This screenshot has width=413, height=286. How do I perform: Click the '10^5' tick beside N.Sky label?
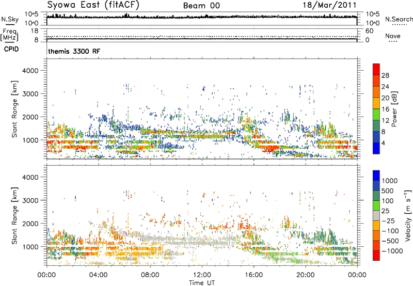click(31, 14)
